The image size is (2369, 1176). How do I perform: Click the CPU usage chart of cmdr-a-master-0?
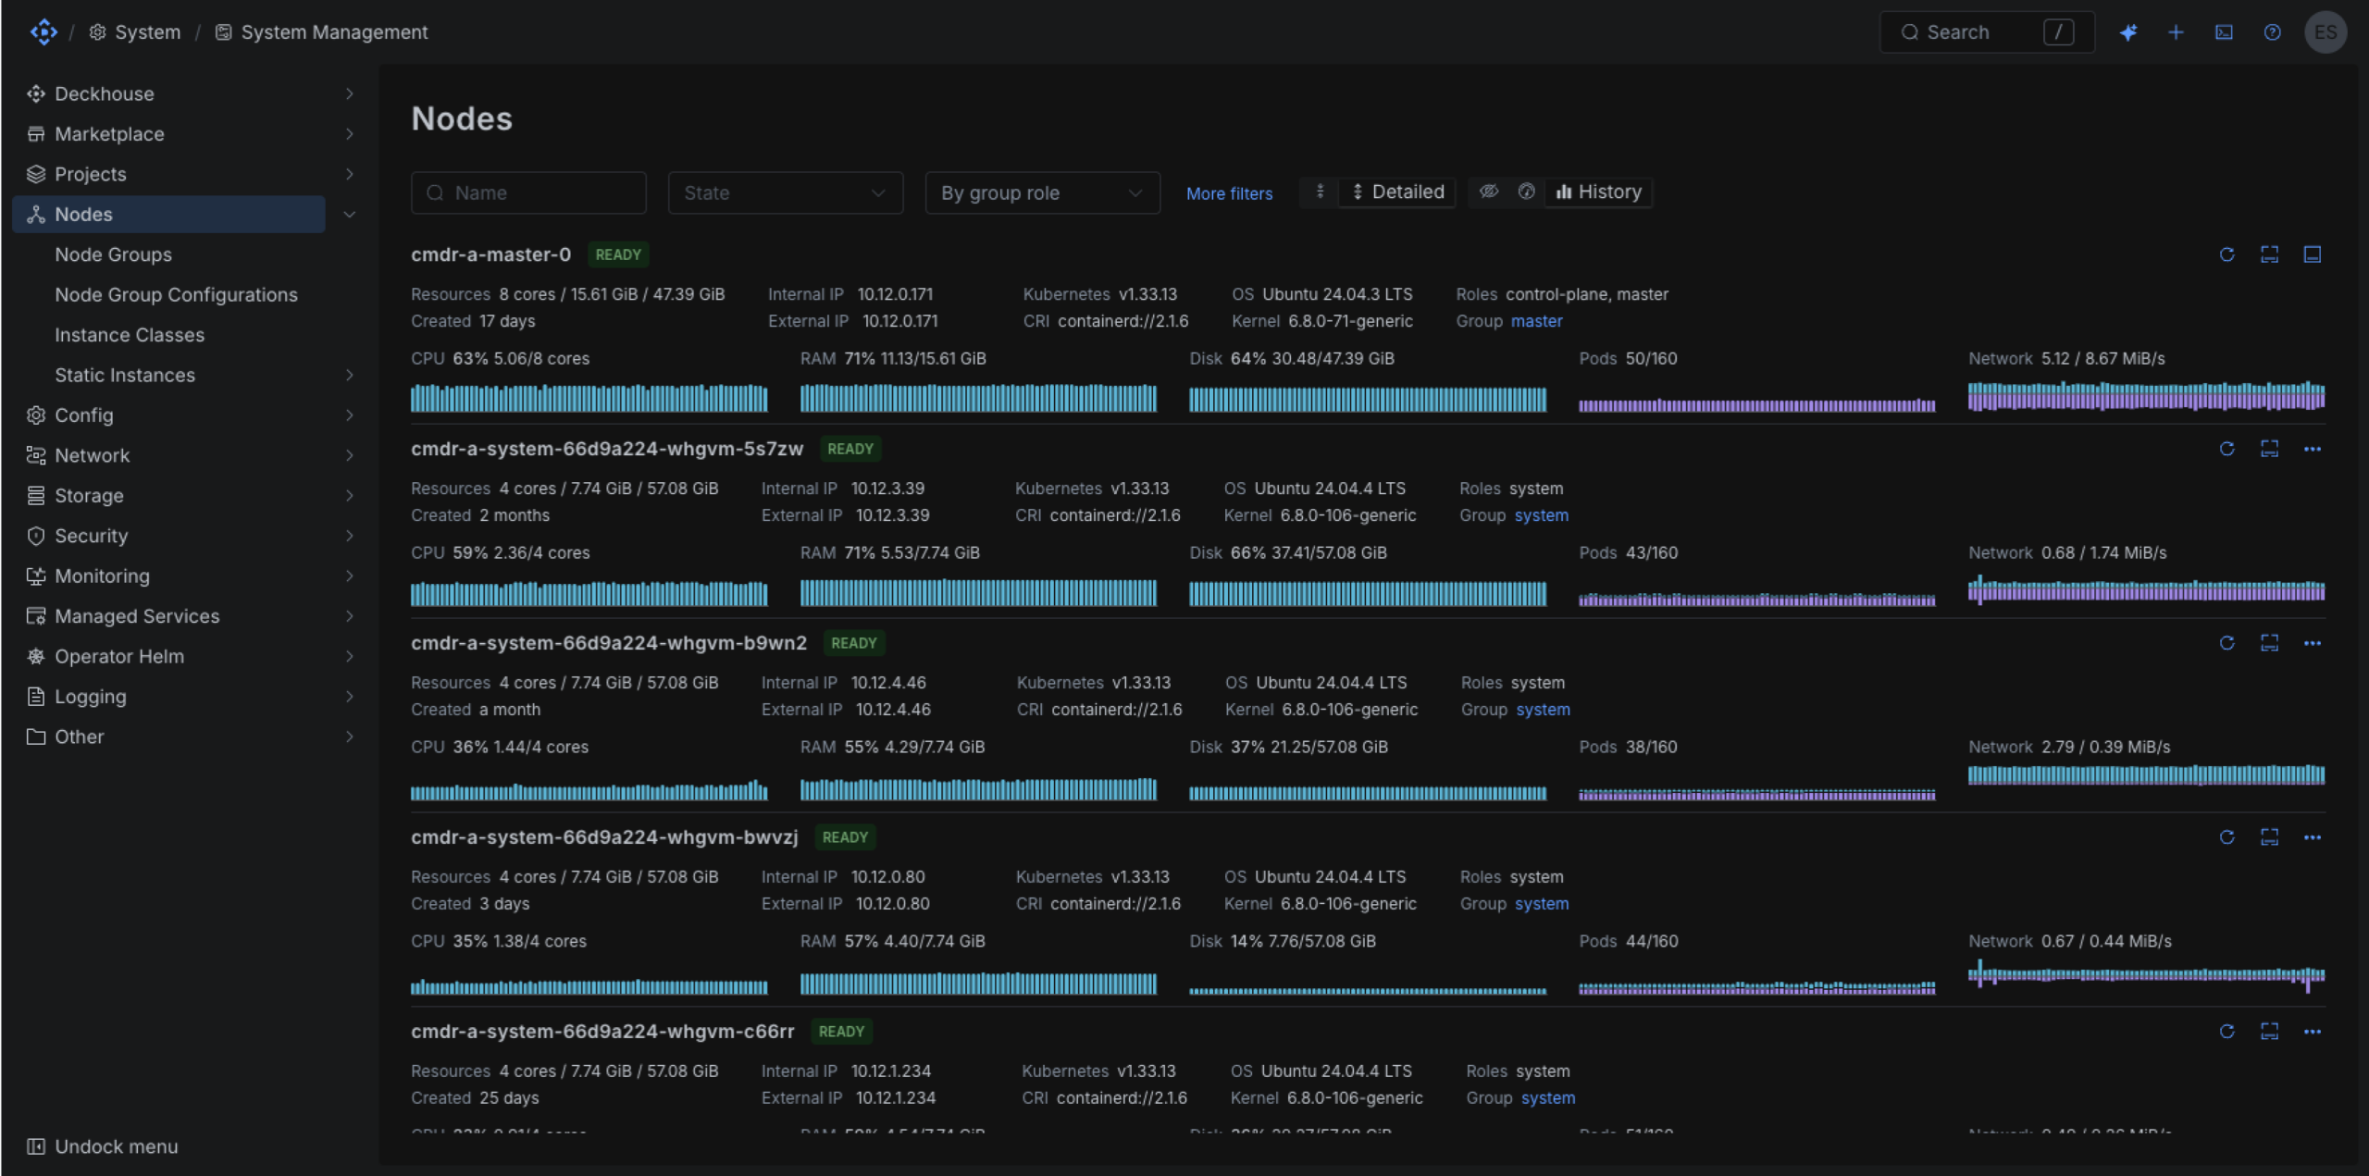[589, 397]
